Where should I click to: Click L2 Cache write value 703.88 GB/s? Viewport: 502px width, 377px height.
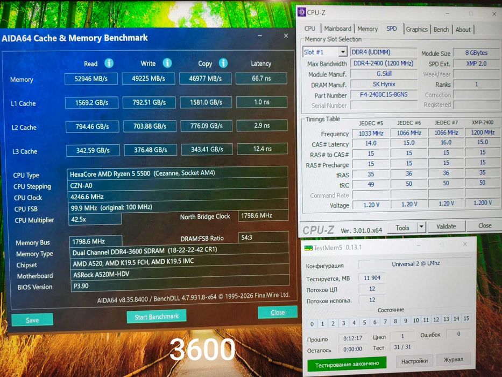pyautogui.click(x=150, y=126)
